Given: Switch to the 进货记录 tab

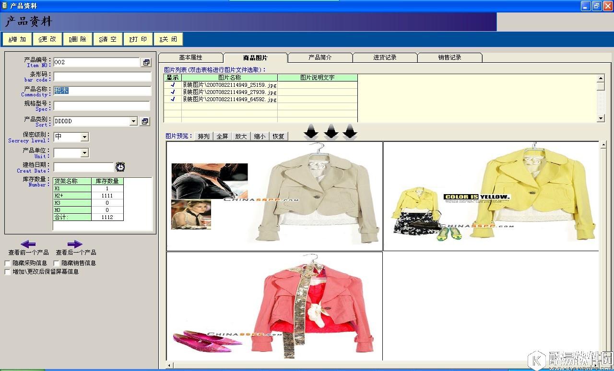Looking at the screenshot, I should pyautogui.click(x=385, y=57).
